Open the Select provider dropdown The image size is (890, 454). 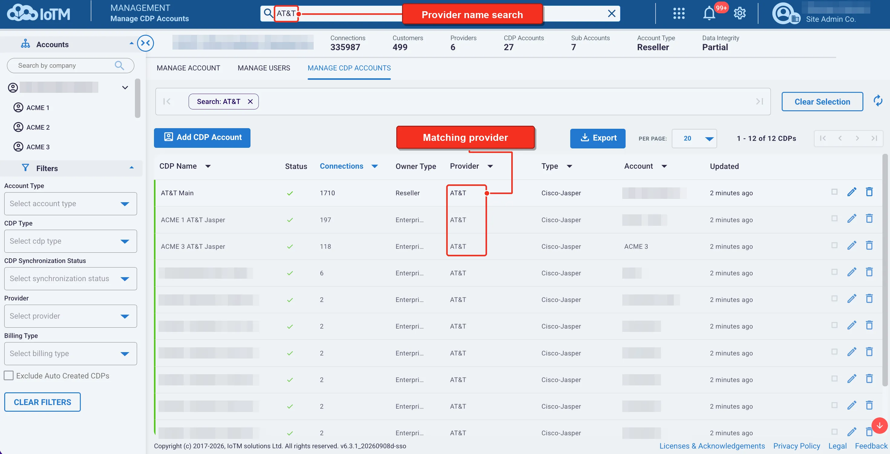click(x=70, y=316)
